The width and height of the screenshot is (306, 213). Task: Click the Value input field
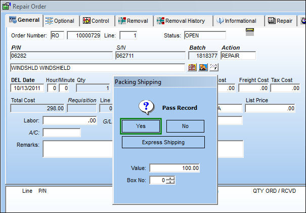tap(174, 168)
